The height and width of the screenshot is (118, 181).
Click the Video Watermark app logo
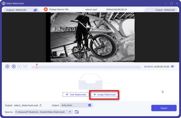4,3
